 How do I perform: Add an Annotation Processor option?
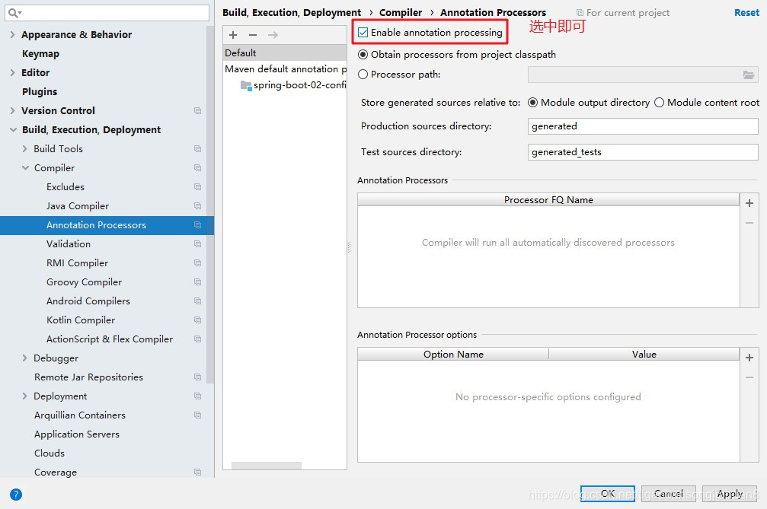(749, 357)
